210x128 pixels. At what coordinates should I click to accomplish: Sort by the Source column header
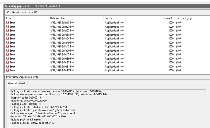121,18
